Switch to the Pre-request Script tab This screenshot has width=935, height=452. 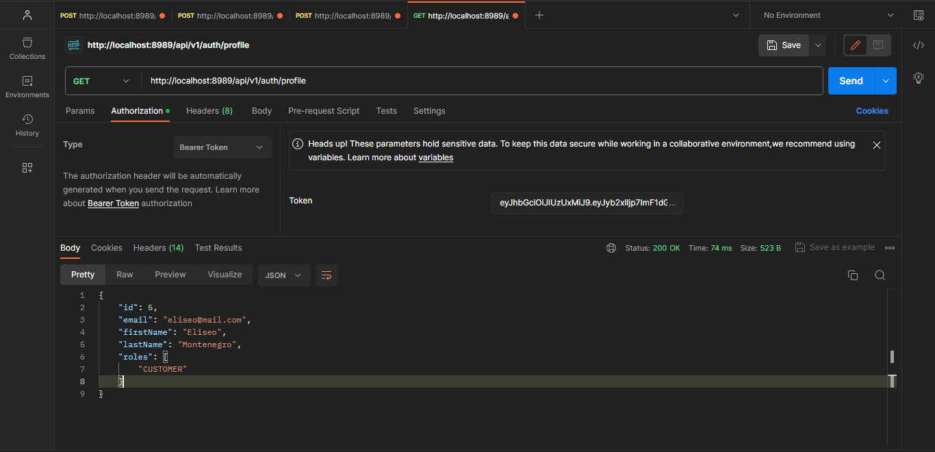(324, 111)
